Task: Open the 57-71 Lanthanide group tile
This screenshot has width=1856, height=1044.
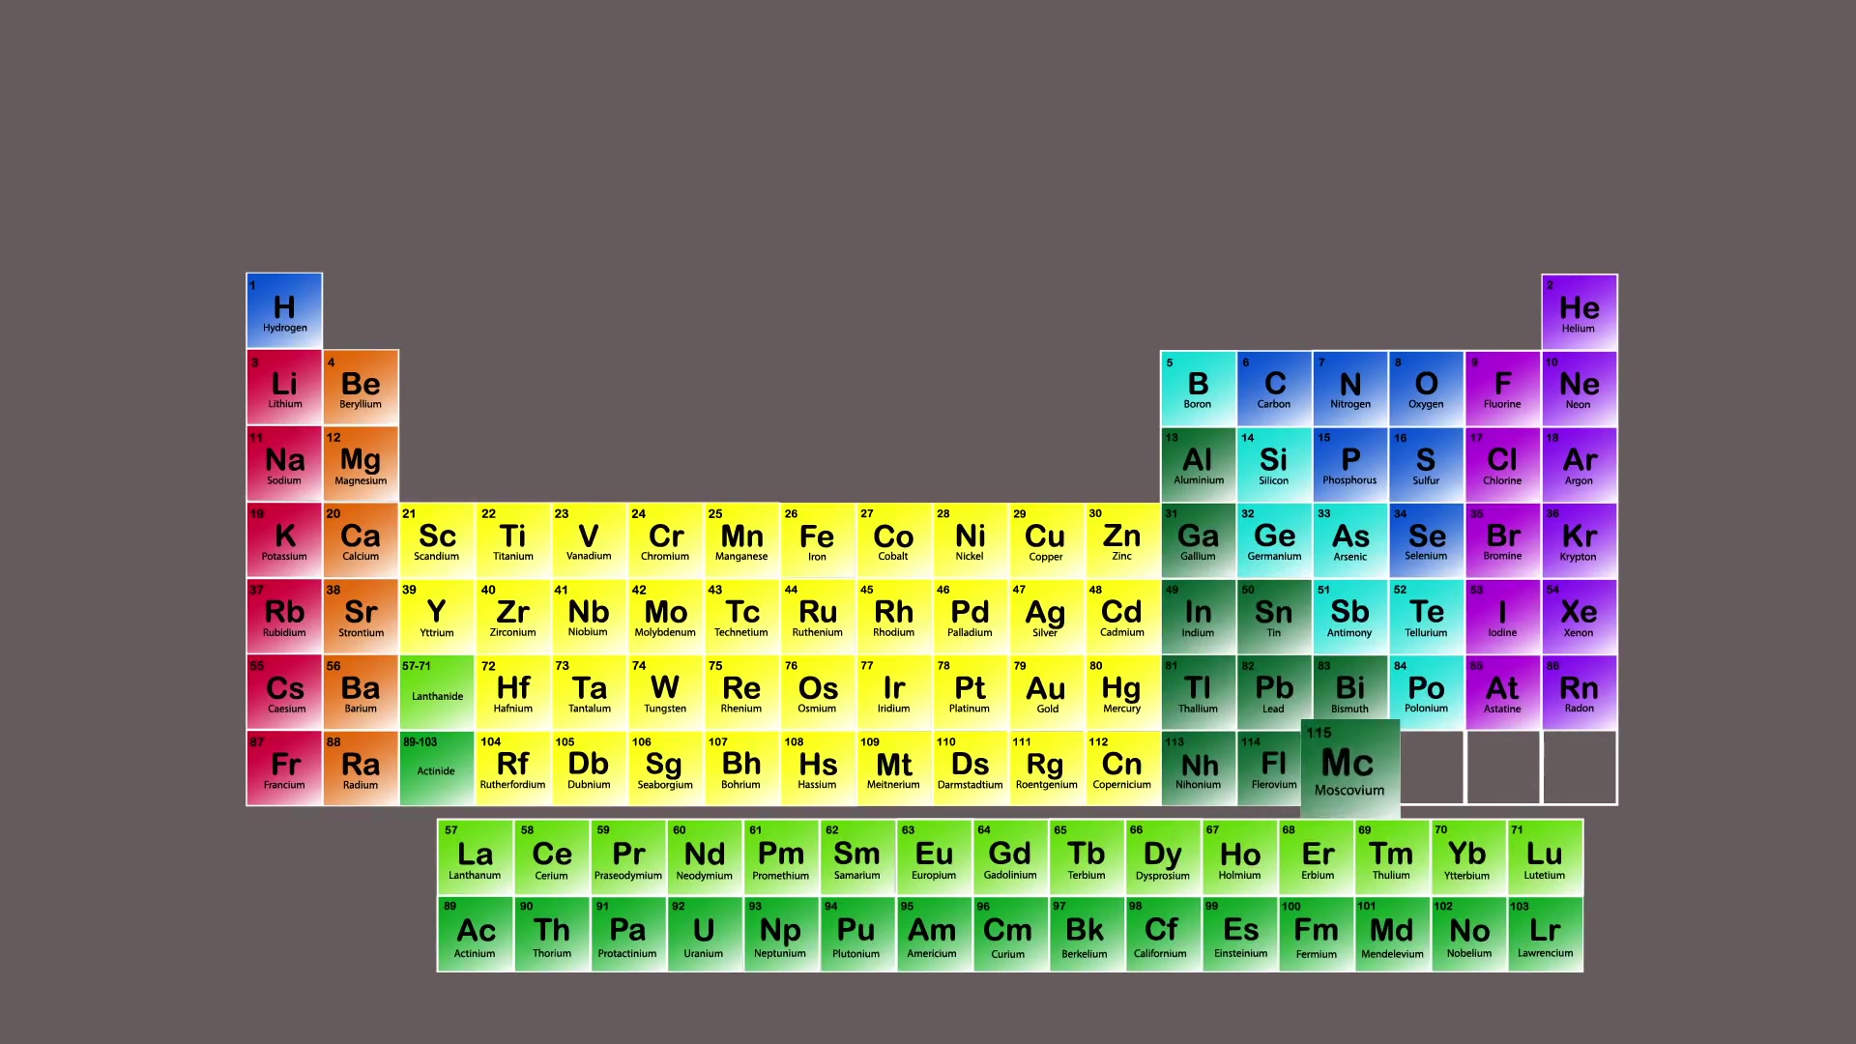Action: 437,692
